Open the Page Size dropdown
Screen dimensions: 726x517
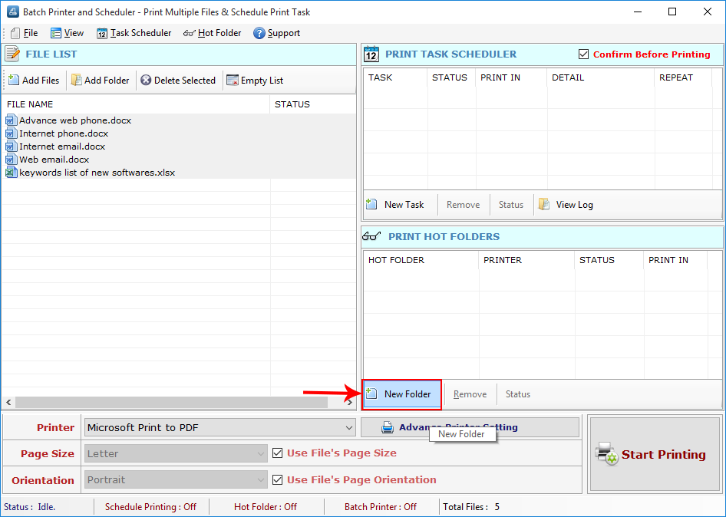pos(261,453)
